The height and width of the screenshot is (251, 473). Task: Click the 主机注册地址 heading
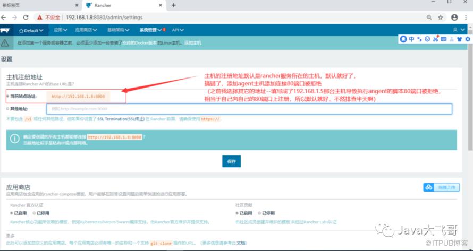[x=24, y=77]
